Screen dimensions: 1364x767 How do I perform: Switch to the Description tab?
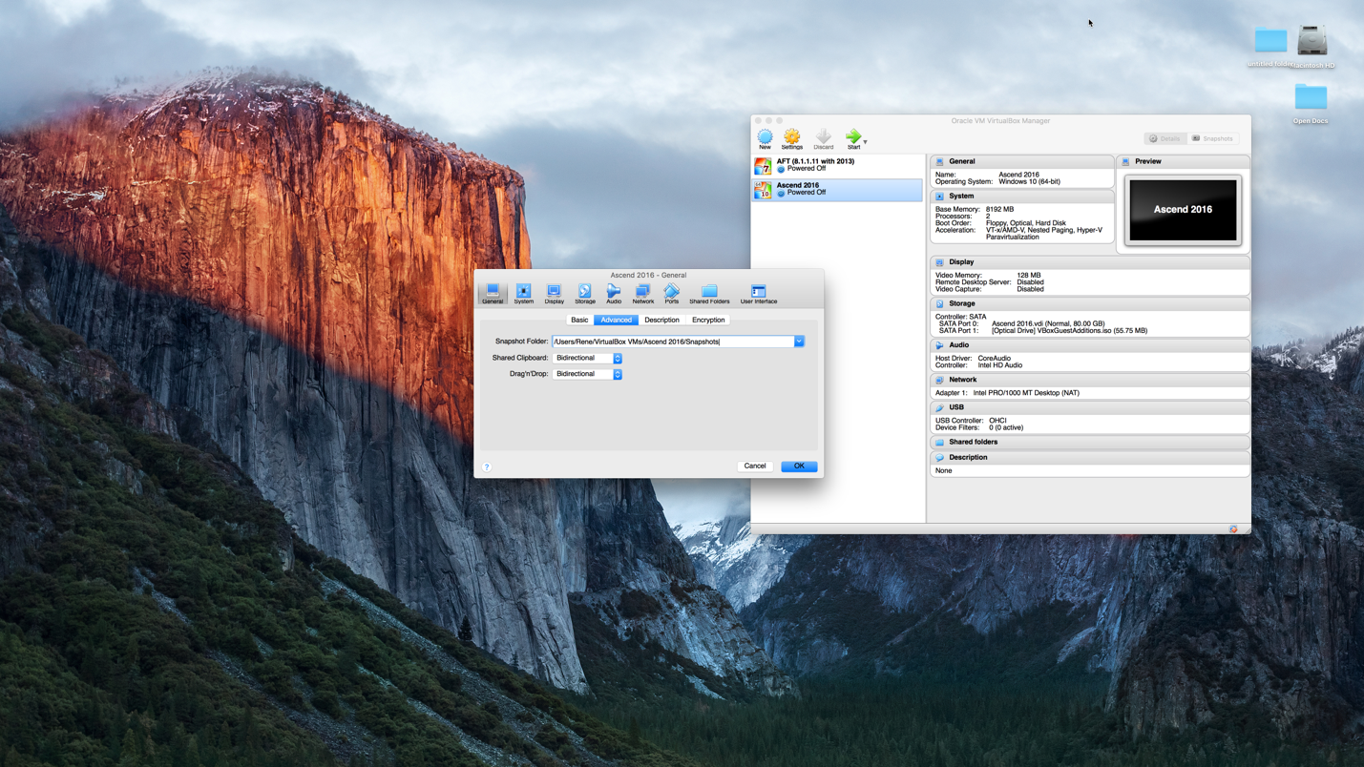[x=661, y=321]
